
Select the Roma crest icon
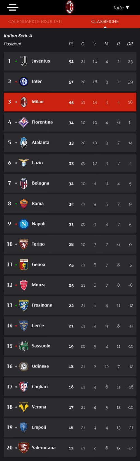pos(24,204)
